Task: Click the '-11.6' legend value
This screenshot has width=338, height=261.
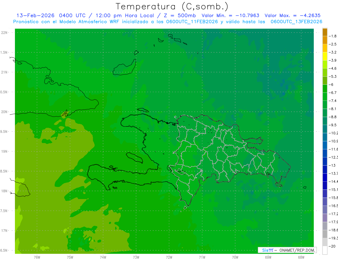Action: click(x=333, y=149)
